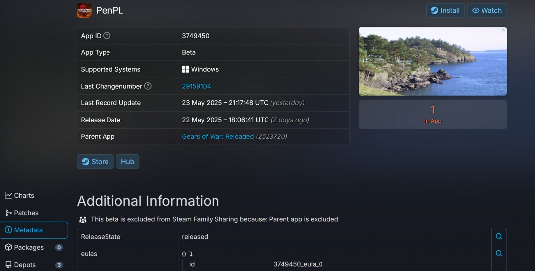This screenshot has height=271, width=535.
Task: Open the community Hub button
Action: tap(127, 162)
